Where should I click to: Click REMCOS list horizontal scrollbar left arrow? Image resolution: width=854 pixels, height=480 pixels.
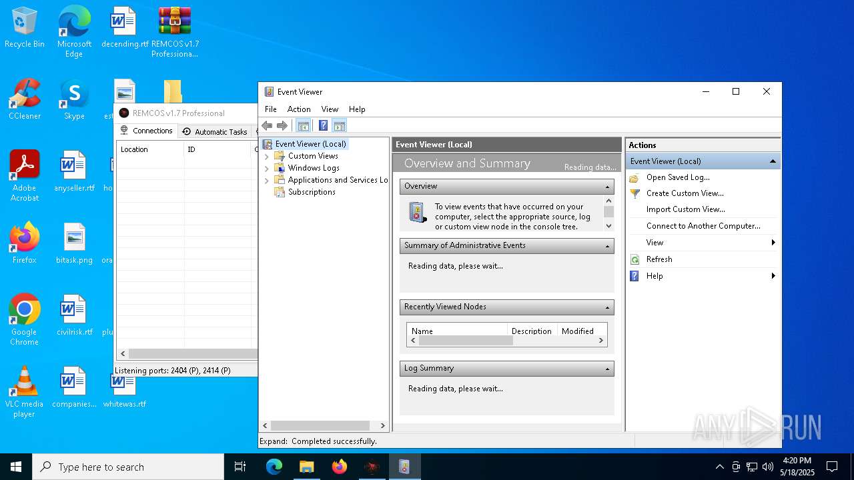(122, 353)
